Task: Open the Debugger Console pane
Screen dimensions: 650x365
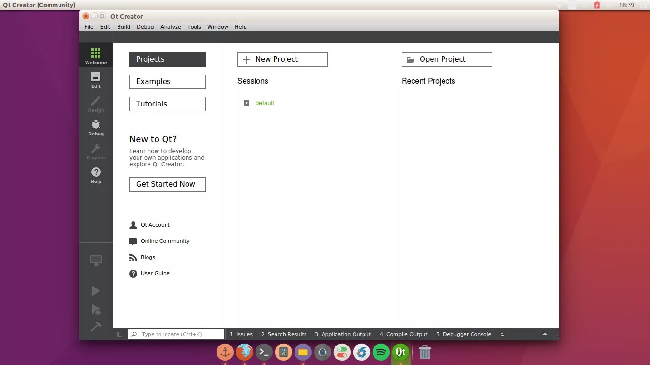Action: click(x=463, y=334)
